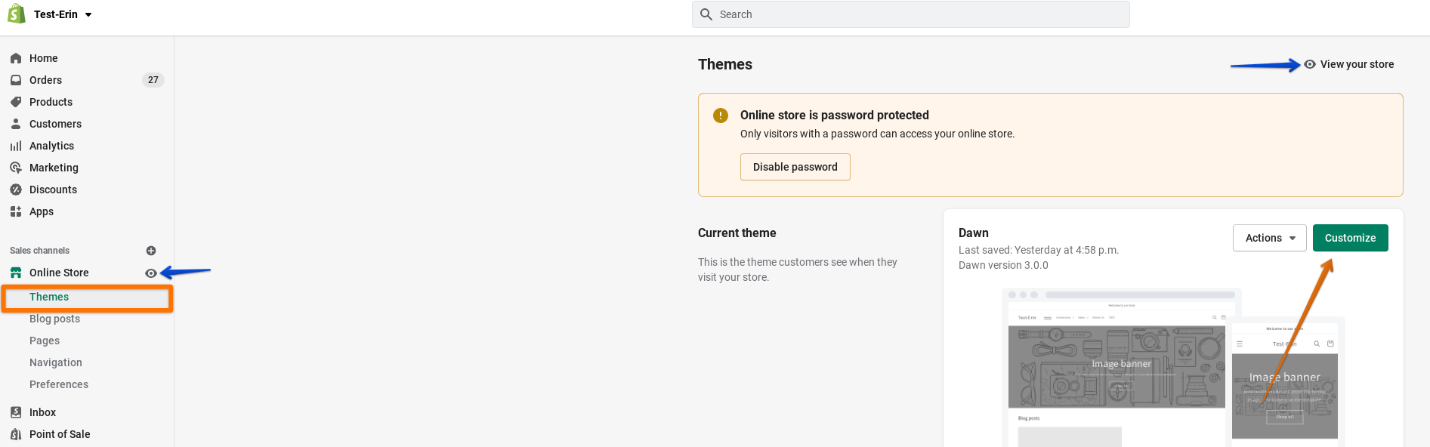The width and height of the screenshot is (1430, 447).
Task: Click the Shopify logo icon
Action: pos(16,14)
